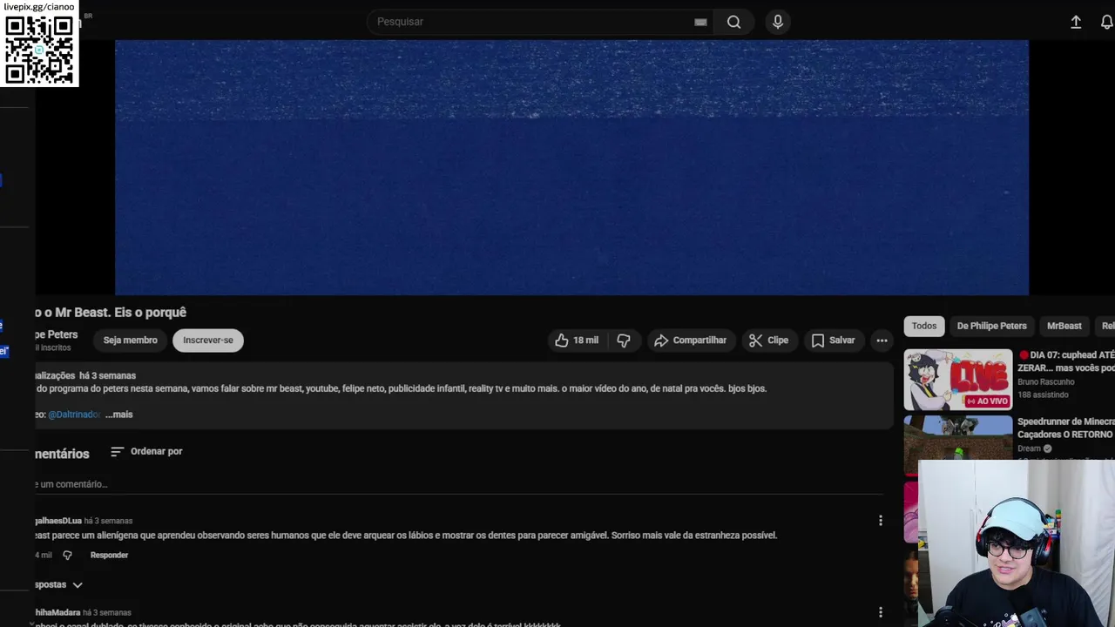Reply to the alienígena comment via Responder
Screen dimensions: 1115x627
(x=109, y=555)
